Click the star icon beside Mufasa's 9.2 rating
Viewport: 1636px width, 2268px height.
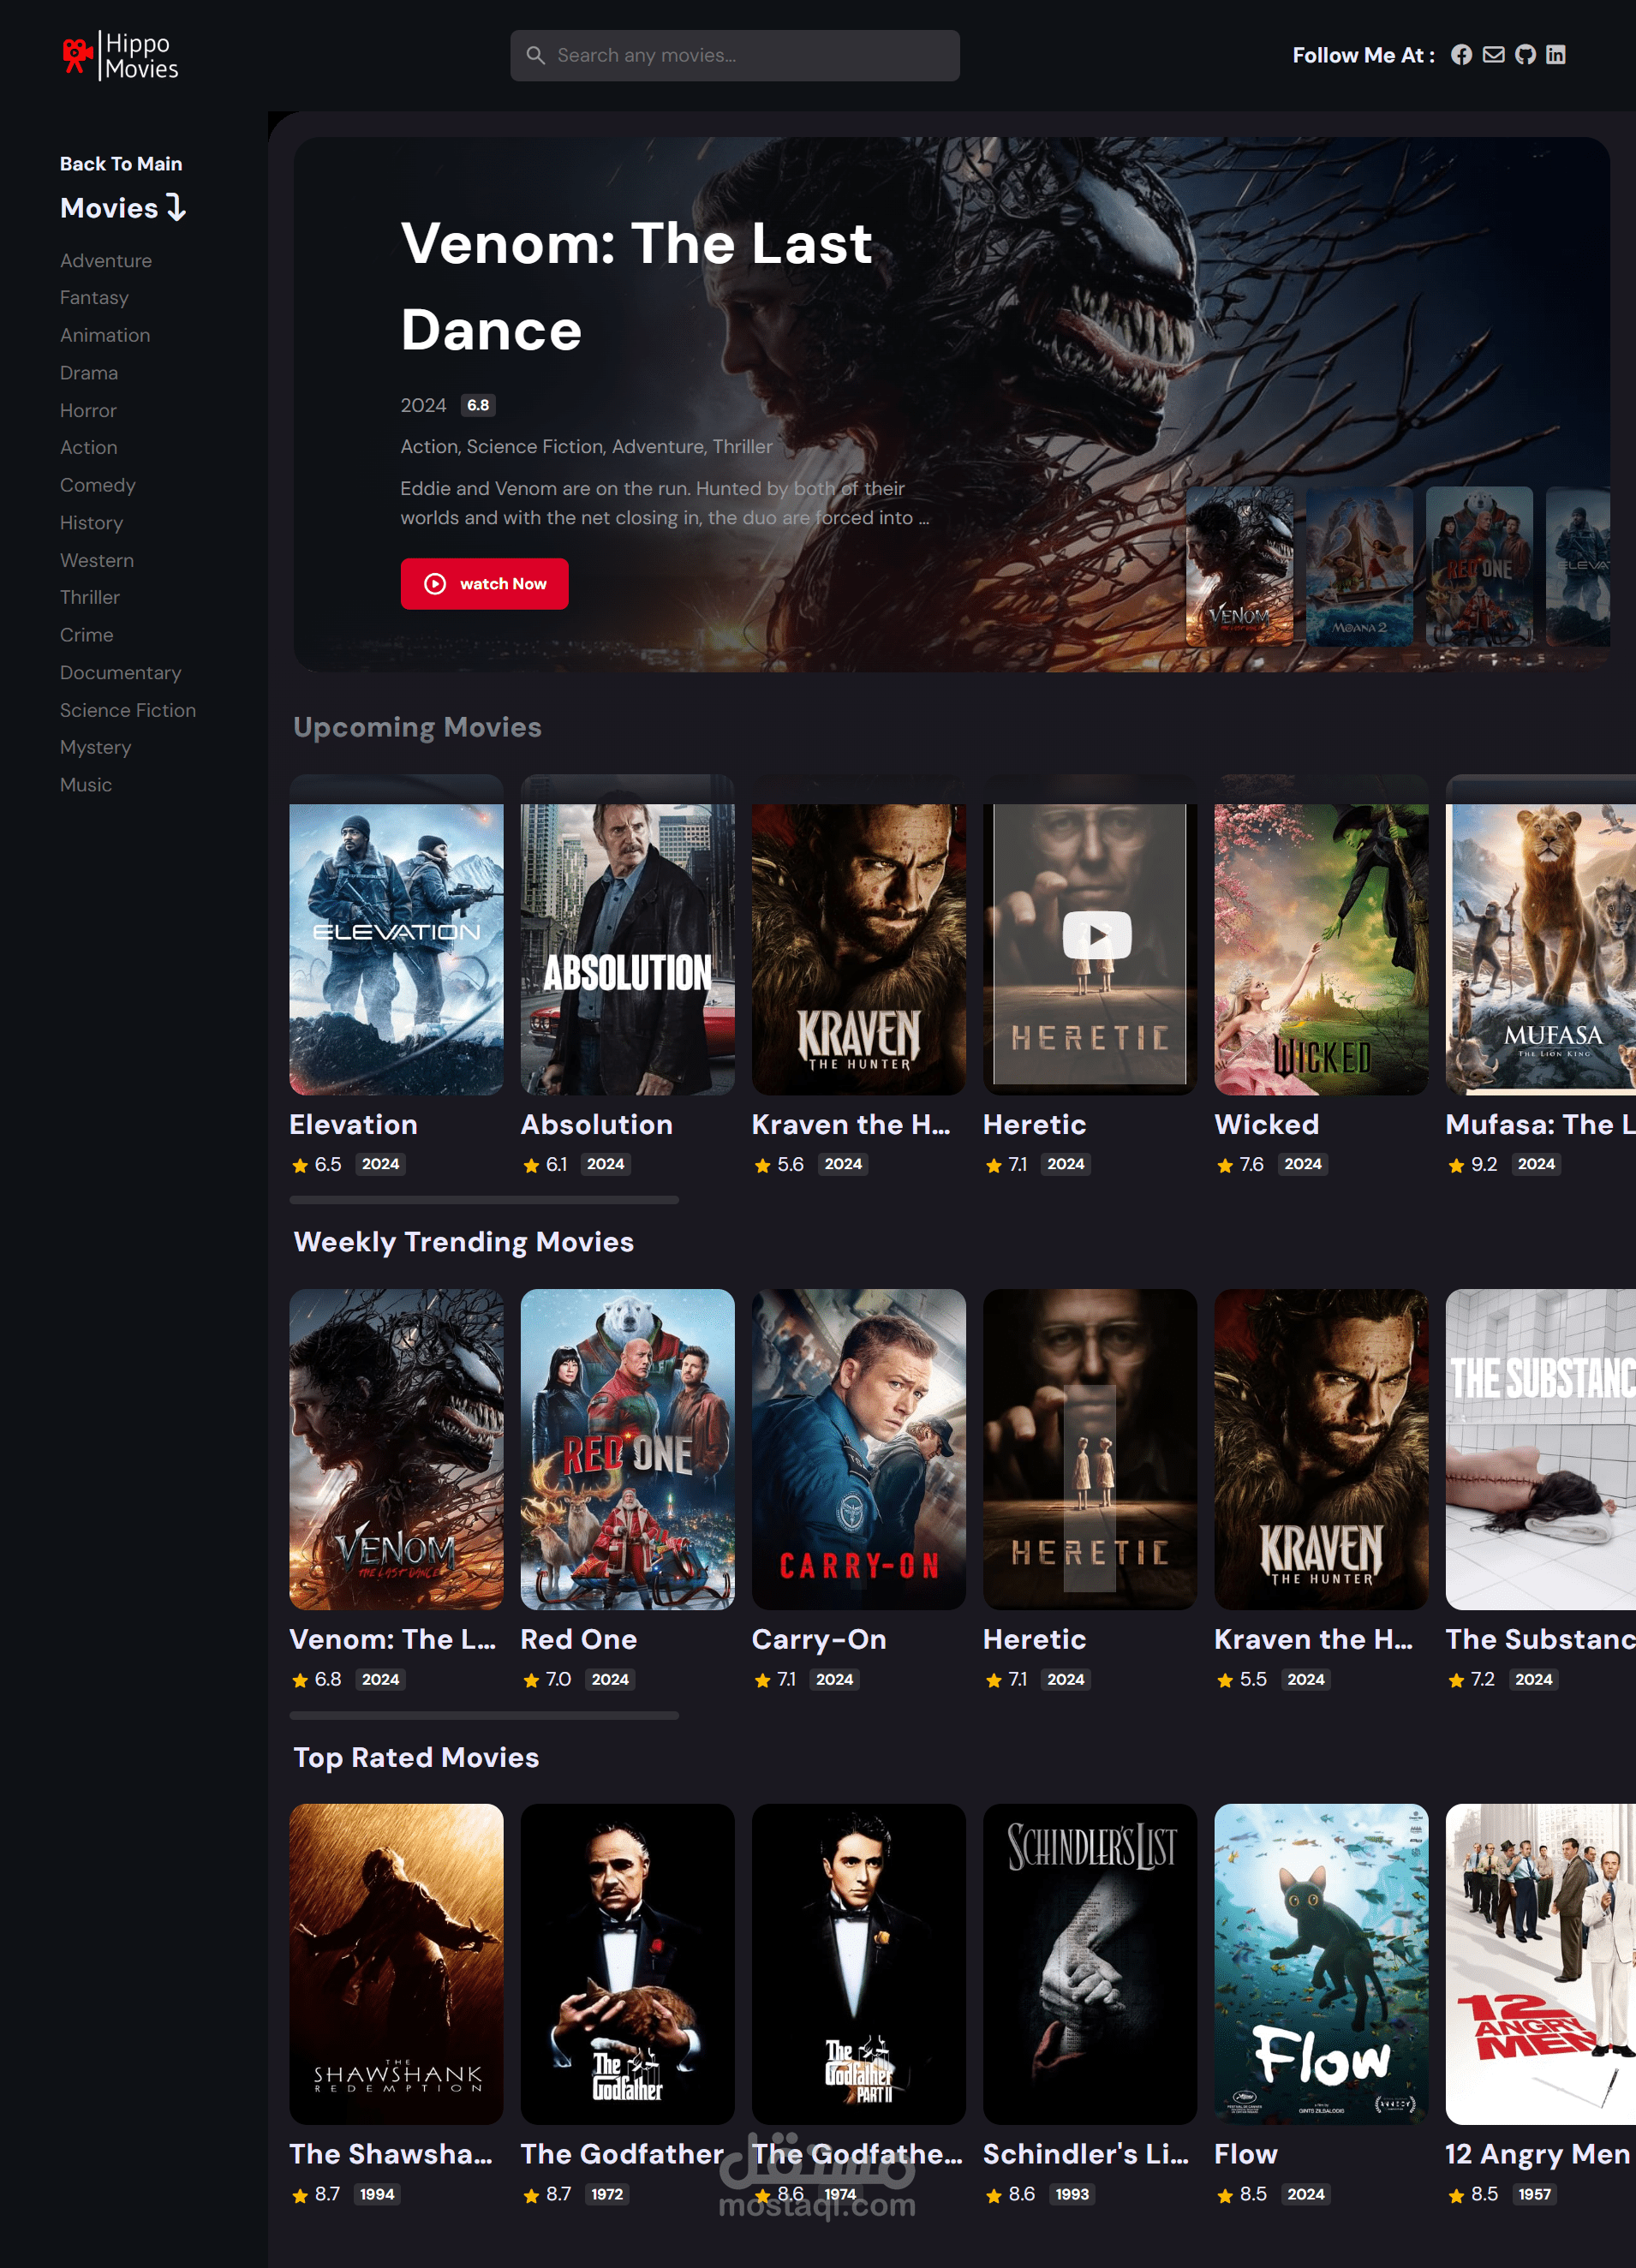tap(1456, 1165)
